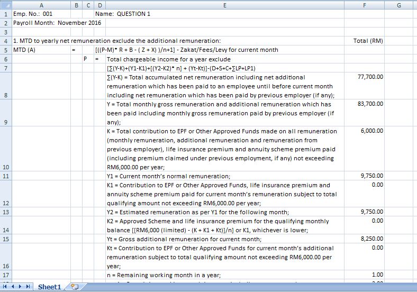Click value 83,700.00
Screen dimensions: 417x292
point(364,113)
